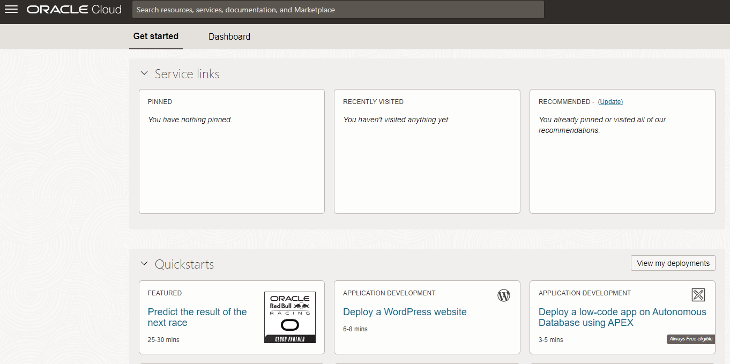Click the WordPress logo icon
730x364 pixels.
504,295
